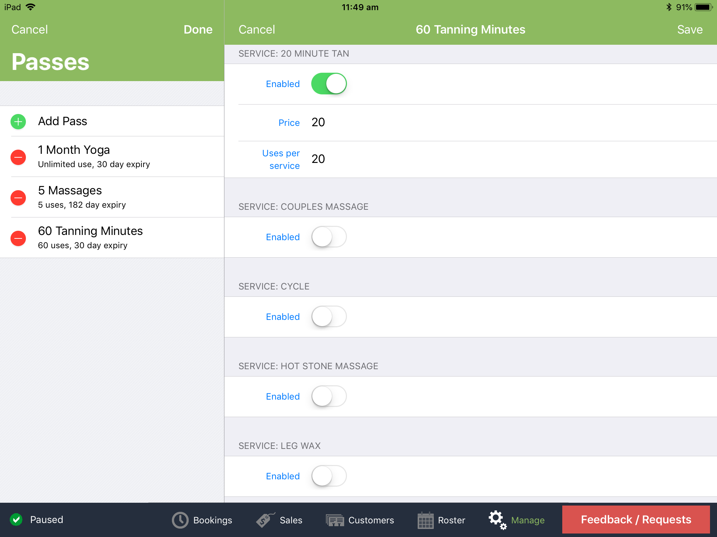
Task: Tap the 'Price' field label
Action: pos(289,123)
